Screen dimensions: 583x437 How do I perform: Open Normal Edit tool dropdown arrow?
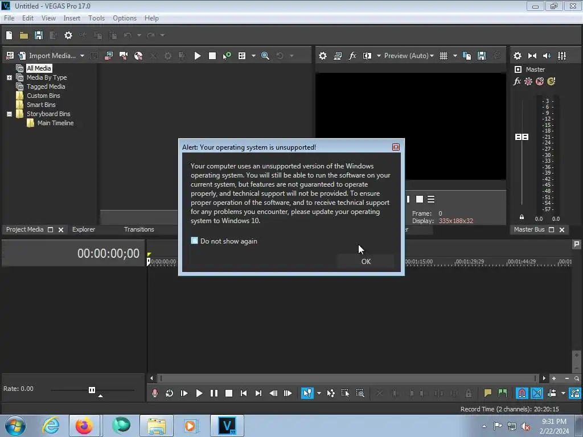point(319,393)
